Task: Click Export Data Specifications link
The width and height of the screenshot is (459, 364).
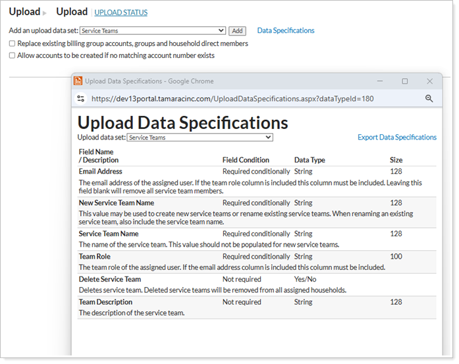Action: coord(396,138)
